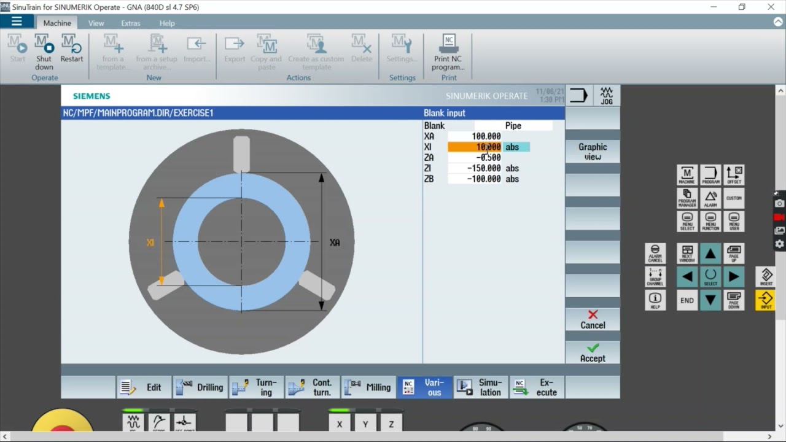Open the Milling softkey
The width and height of the screenshot is (786, 442).
pos(368,387)
